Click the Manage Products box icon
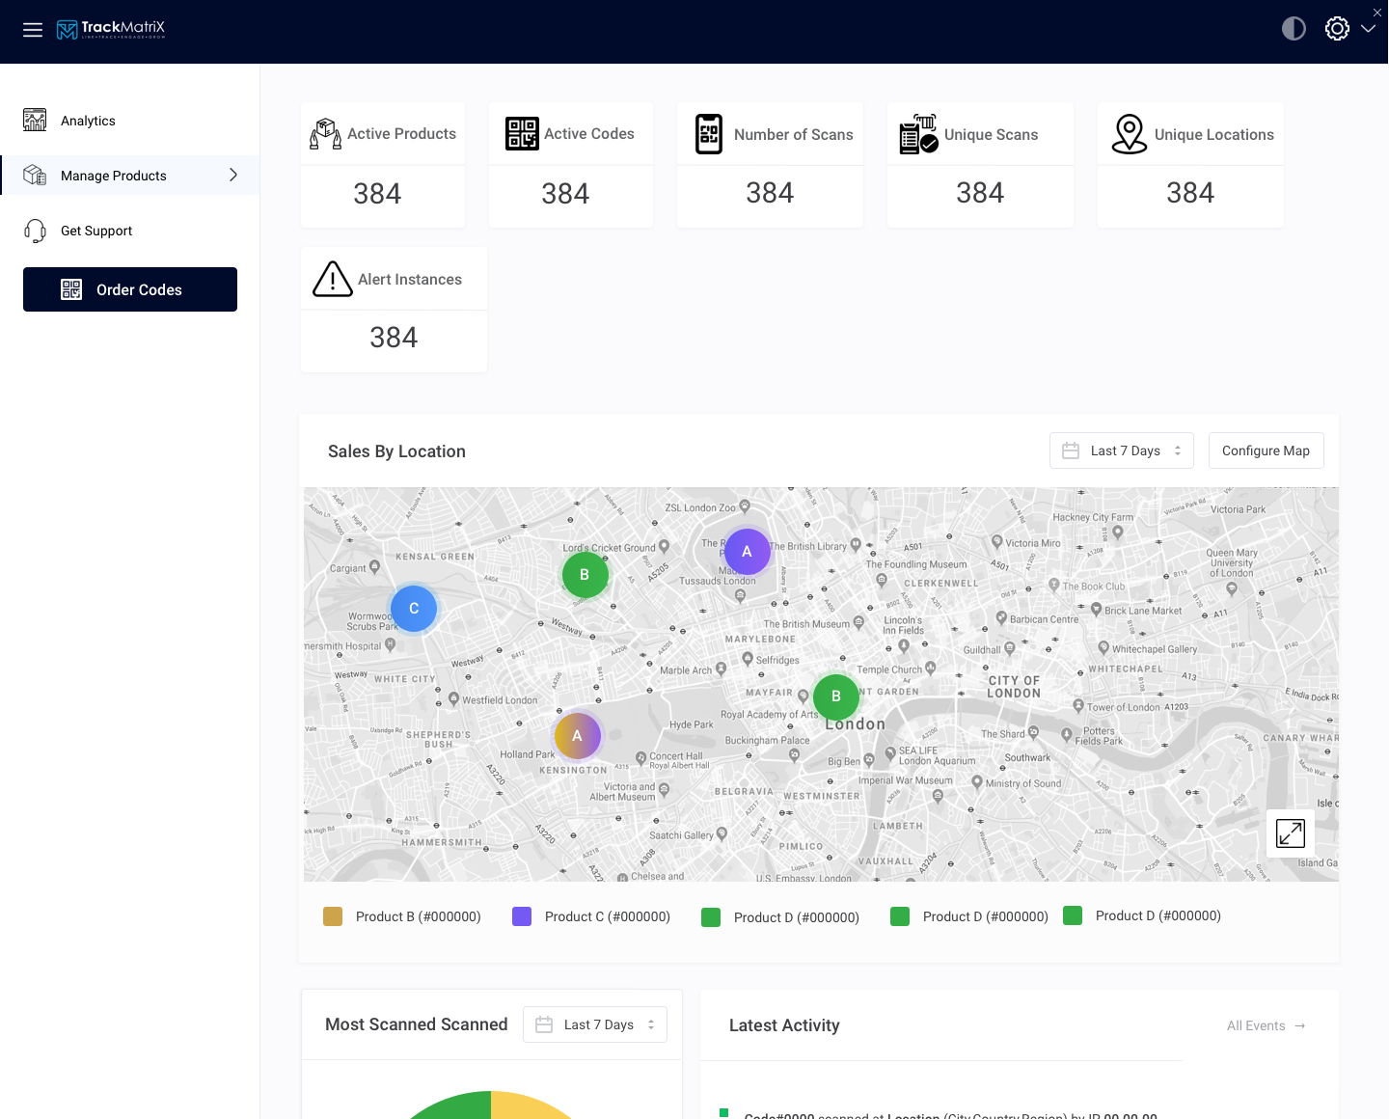 coord(35,175)
